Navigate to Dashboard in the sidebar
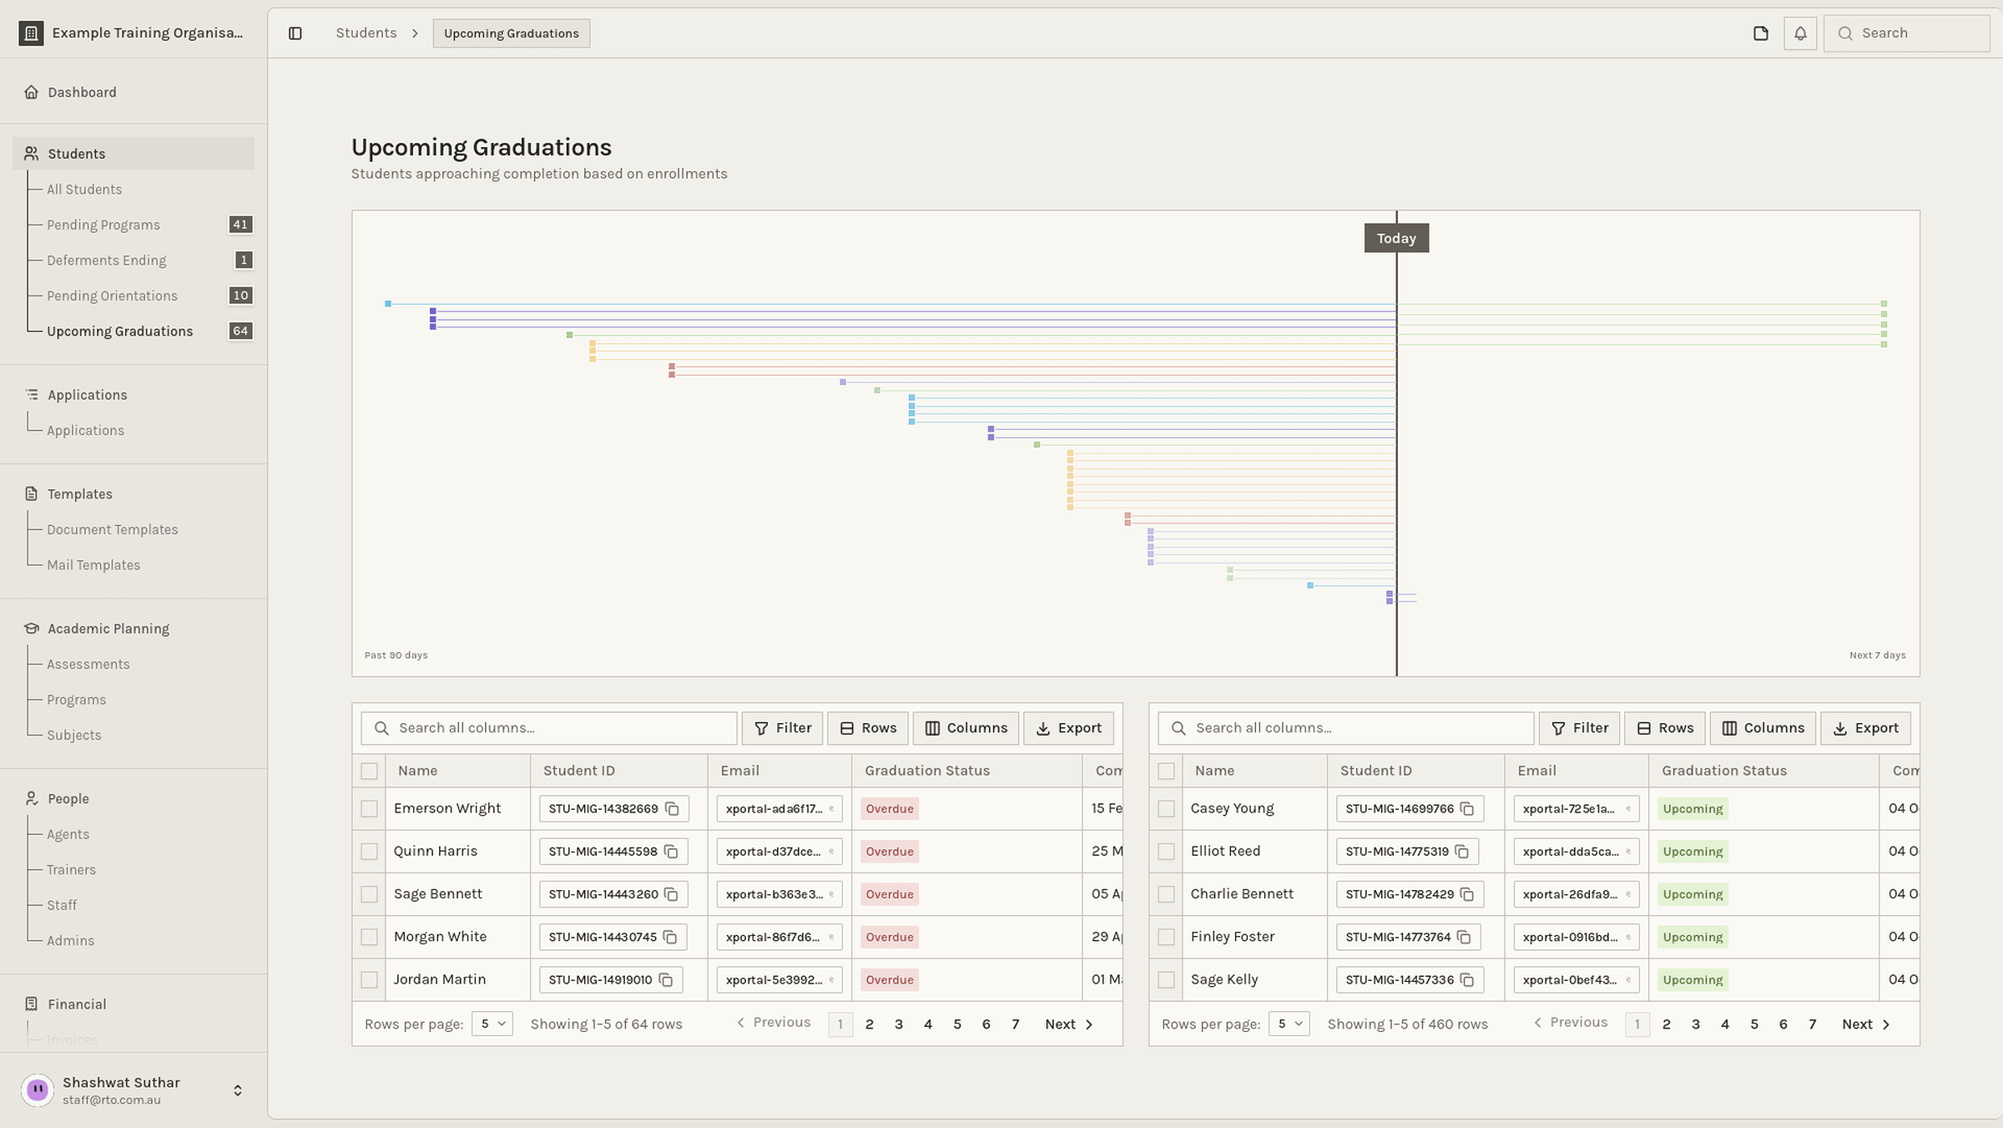Image resolution: width=2003 pixels, height=1128 pixels. 82,92
